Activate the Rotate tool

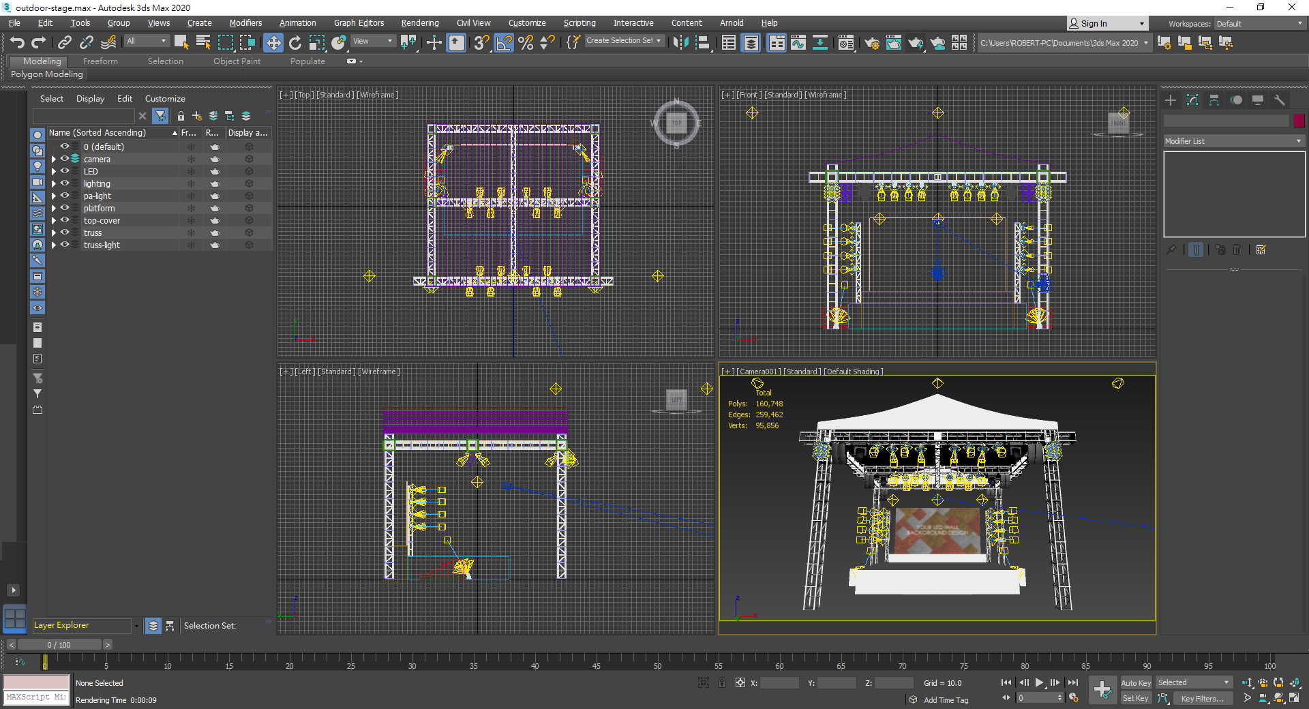click(295, 43)
